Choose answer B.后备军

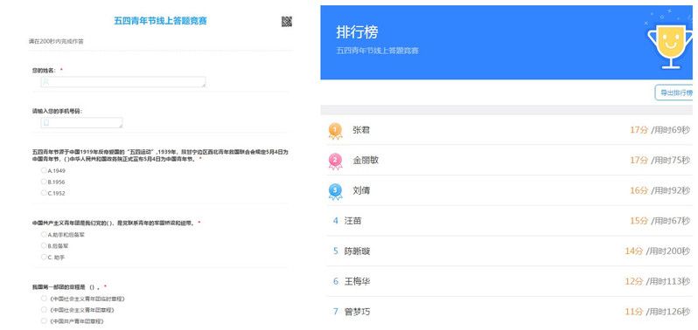click(44, 245)
